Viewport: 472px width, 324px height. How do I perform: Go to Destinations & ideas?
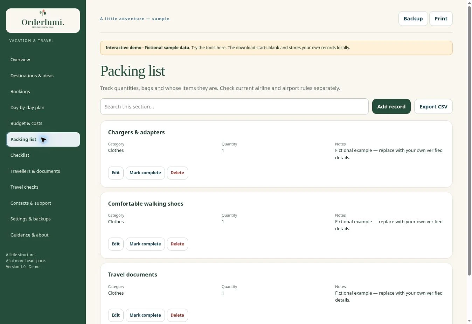click(43, 76)
